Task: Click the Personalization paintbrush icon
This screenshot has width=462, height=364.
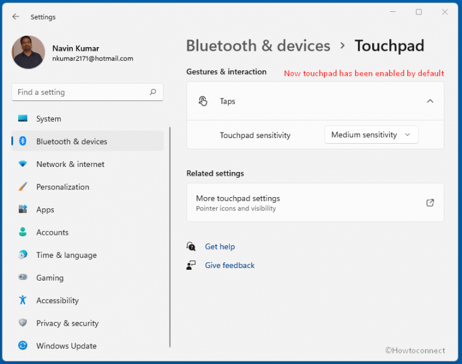Action: point(23,186)
